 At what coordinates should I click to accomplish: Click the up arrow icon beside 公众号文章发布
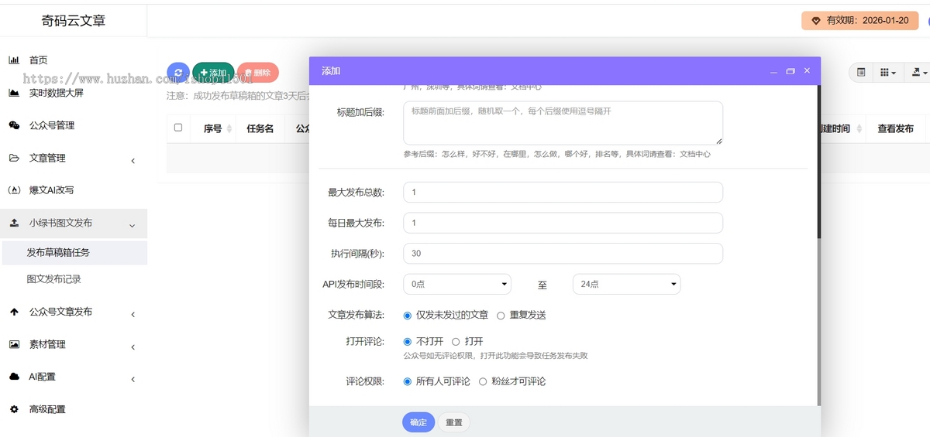[x=14, y=312]
